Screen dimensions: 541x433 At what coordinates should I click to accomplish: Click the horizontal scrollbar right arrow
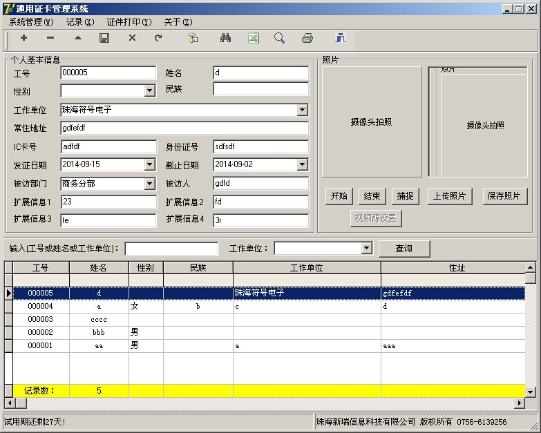(519, 403)
